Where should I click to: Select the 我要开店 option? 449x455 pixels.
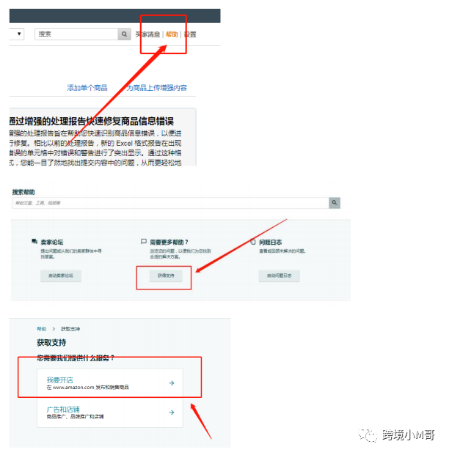click(110, 383)
